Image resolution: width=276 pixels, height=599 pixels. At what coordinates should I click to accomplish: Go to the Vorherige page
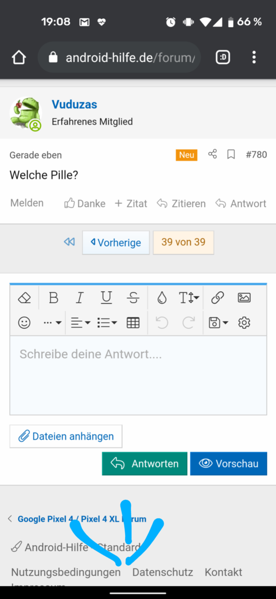(116, 242)
